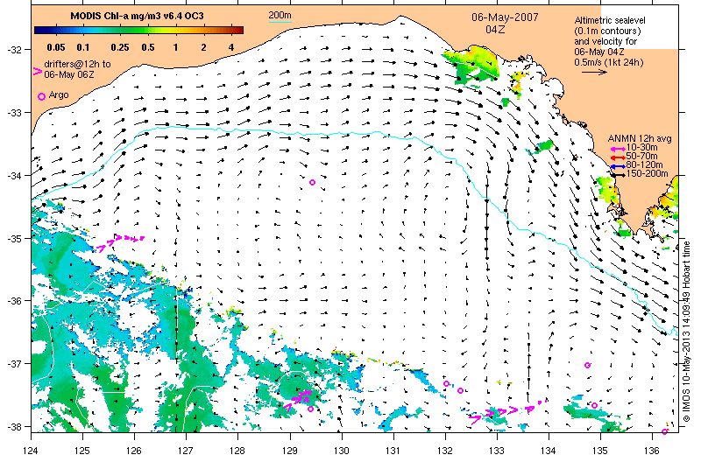Click the '10-30m' depth label
The image size is (701, 455).
click(x=642, y=147)
